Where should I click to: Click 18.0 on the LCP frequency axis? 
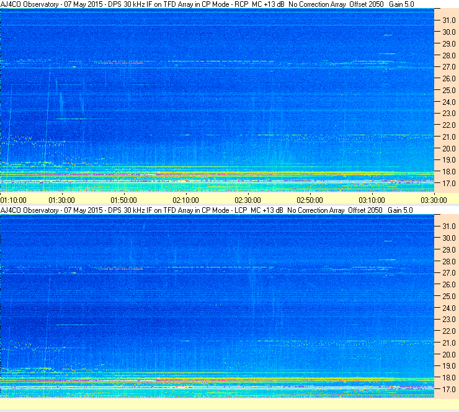point(449,377)
